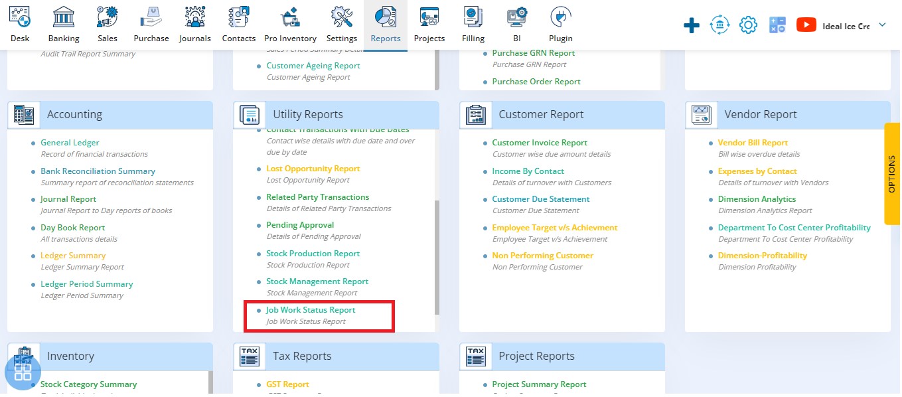902x397 pixels.
Task: Expand the yellow OPTIONS side panel
Action: pyautogui.click(x=891, y=174)
